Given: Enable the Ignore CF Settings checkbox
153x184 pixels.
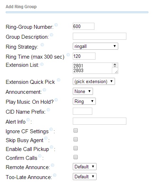Looking at the screenshot, I should (76, 130).
